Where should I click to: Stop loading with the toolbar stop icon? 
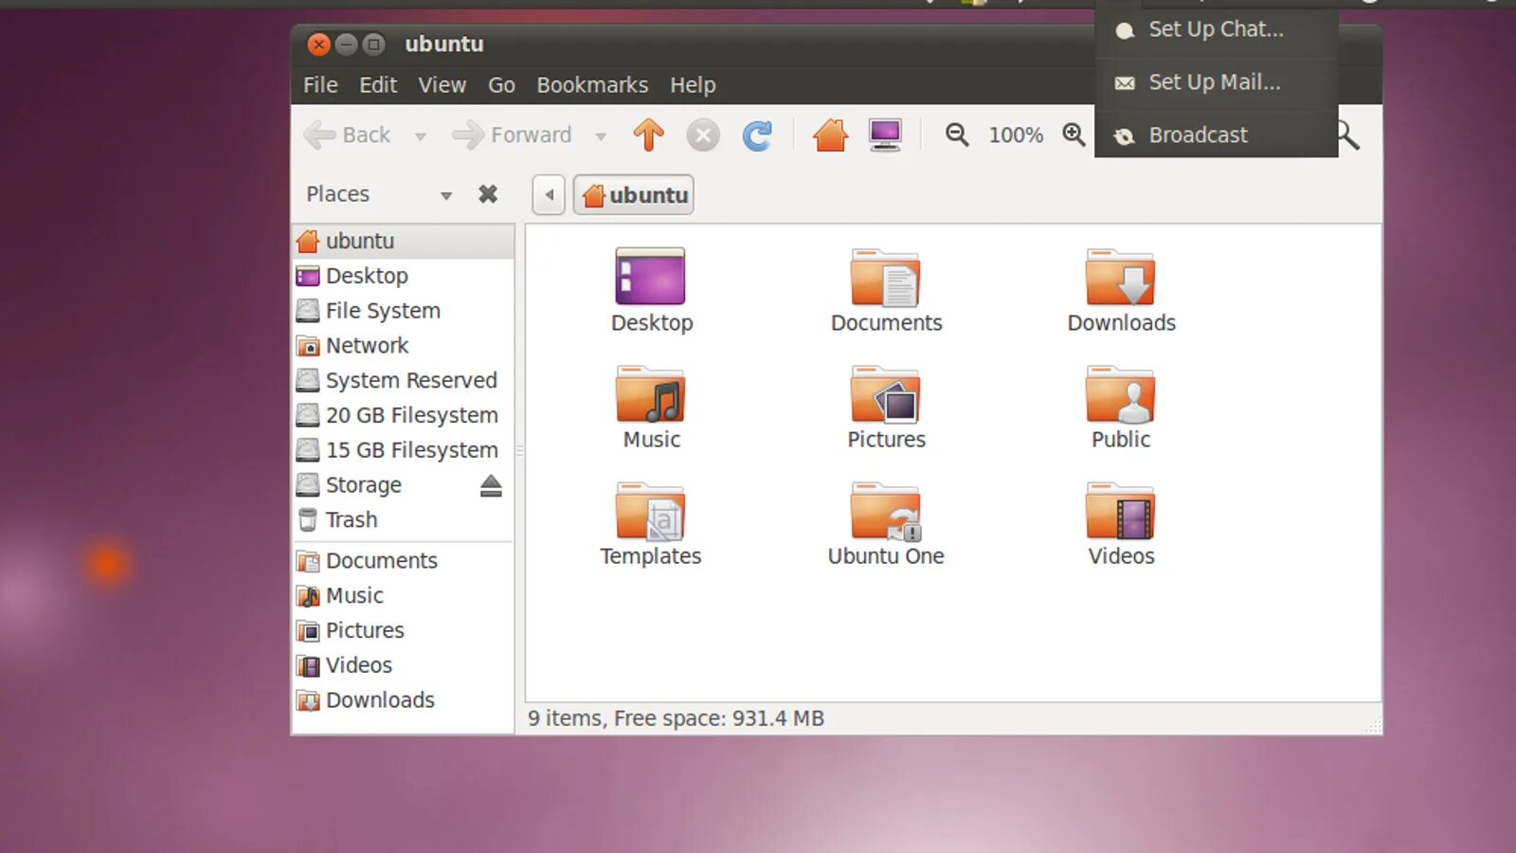[703, 136]
